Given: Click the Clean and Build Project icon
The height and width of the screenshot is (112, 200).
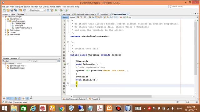Looking at the screenshot, I should point(52,10).
